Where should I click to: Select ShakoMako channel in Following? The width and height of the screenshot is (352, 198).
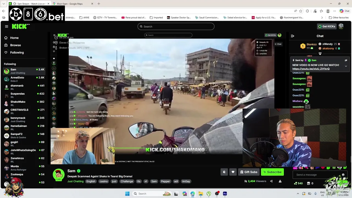click(24, 103)
